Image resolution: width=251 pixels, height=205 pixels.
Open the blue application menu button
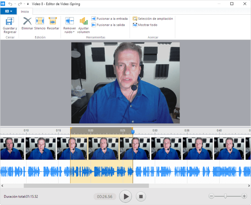(9, 11)
